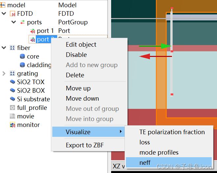
Task: Click the selected port 2 icon
Action: [33, 39]
